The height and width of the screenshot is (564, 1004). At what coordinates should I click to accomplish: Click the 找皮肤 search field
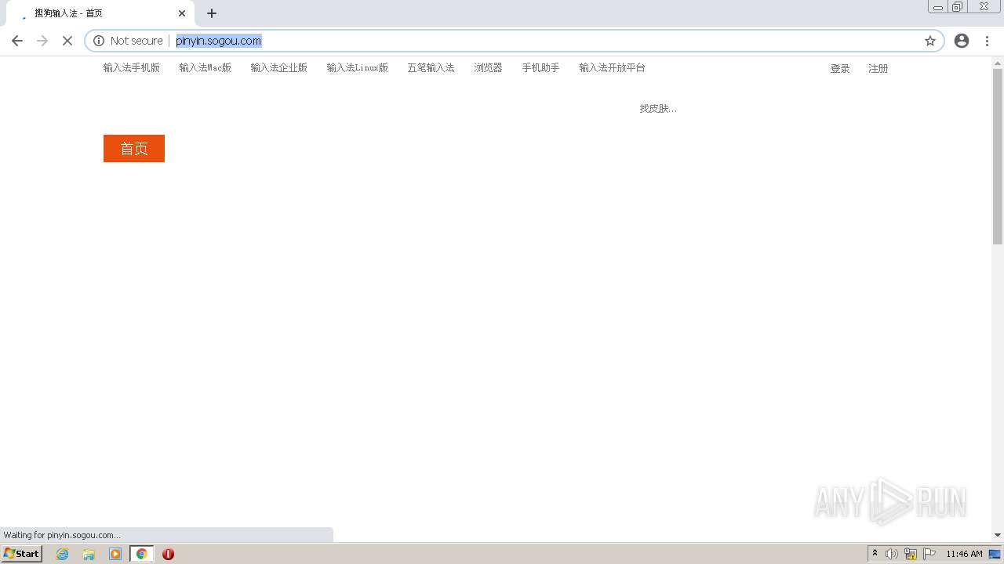tap(658, 109)
